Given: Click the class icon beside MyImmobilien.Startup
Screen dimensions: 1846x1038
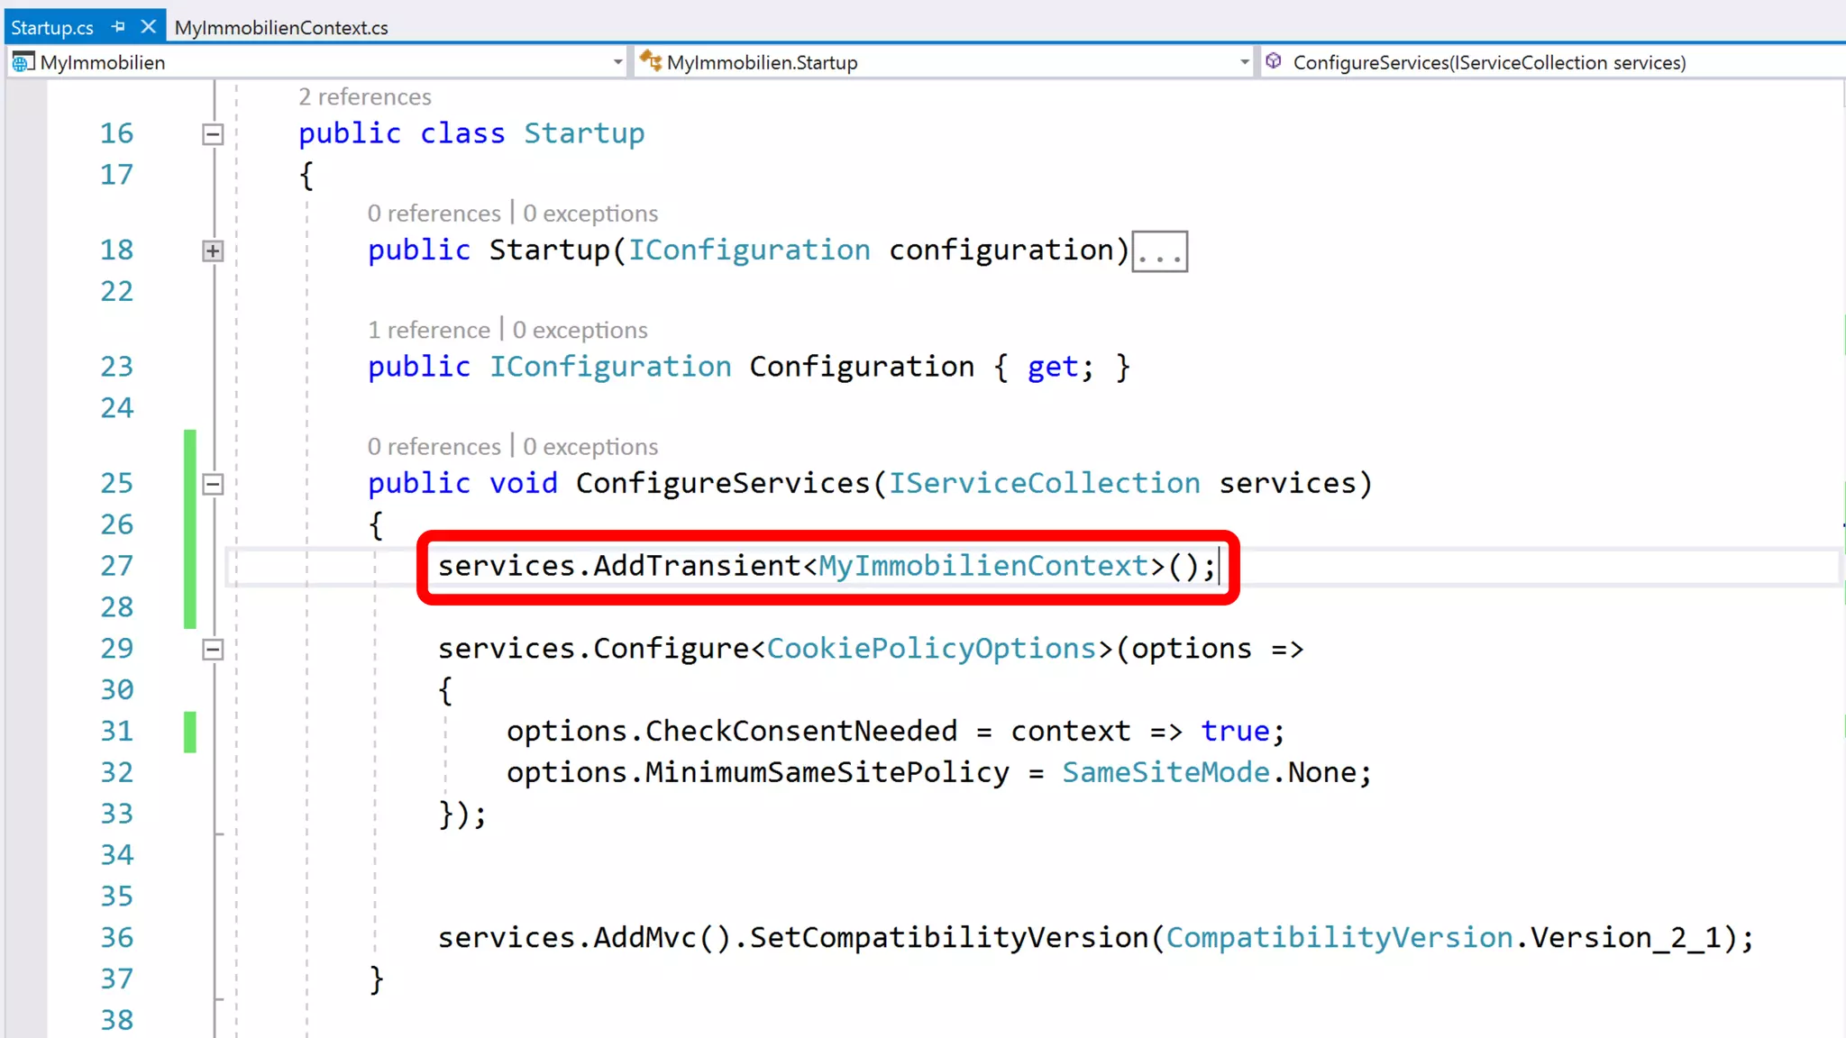Looking at the screenshot, I should [x=650, y=61].
